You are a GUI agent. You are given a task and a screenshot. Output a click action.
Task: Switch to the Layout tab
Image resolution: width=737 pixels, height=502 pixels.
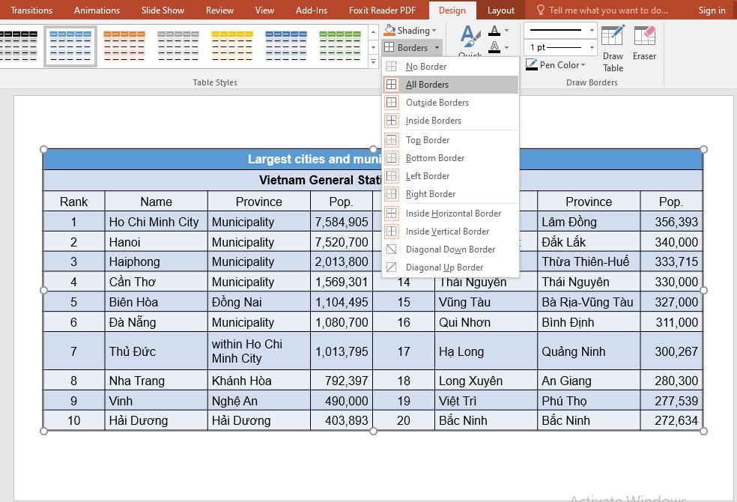[501, 10]
